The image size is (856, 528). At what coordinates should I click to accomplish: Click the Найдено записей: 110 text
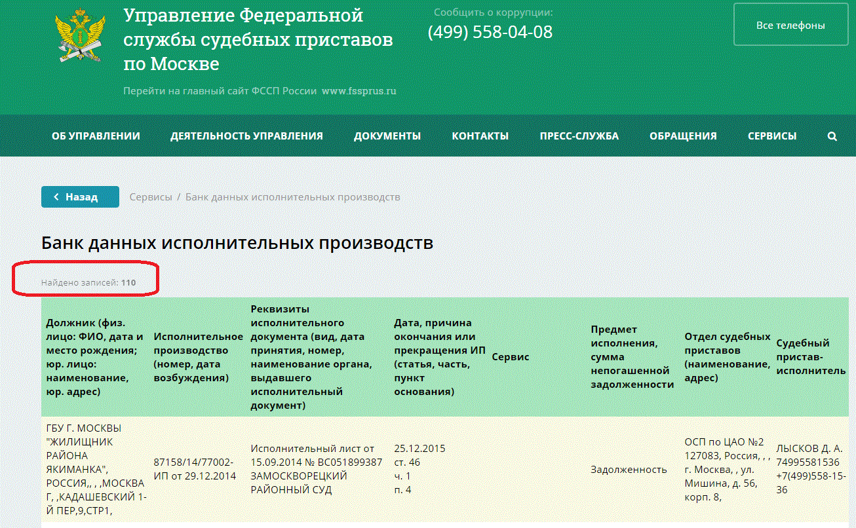[x=88, y=282]
